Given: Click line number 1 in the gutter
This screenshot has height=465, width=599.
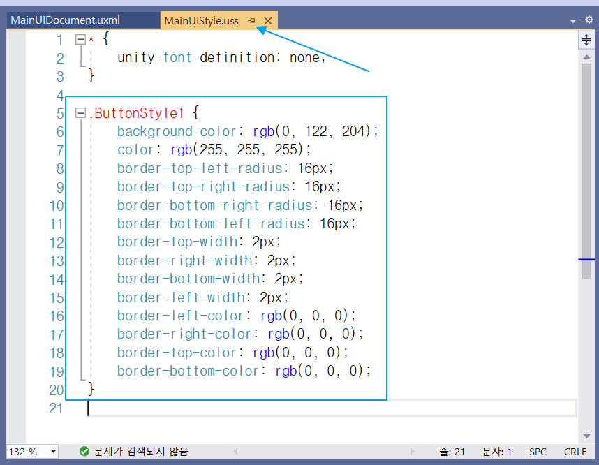Looking at the screenshot, I should [60, 40].
